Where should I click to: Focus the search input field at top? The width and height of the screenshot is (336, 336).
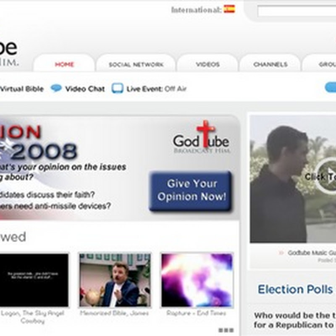tap(297, 11)
